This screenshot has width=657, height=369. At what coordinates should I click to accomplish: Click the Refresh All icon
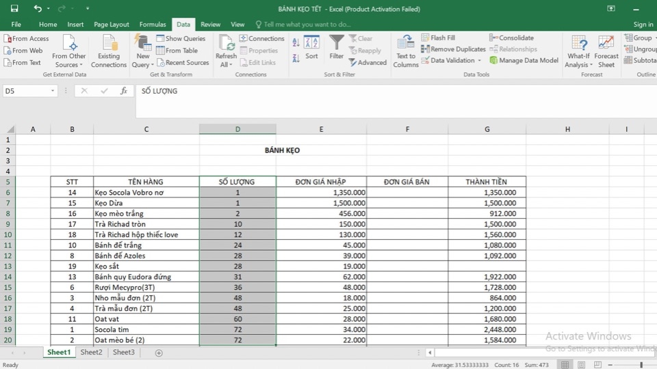pyautogui.click(x=227, y=44)
